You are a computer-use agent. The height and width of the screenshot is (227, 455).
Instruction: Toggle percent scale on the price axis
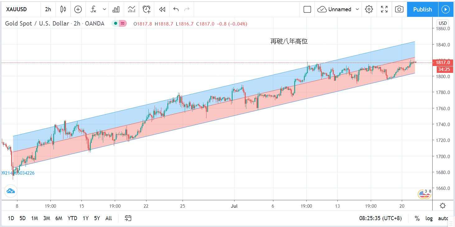[417, 218]
